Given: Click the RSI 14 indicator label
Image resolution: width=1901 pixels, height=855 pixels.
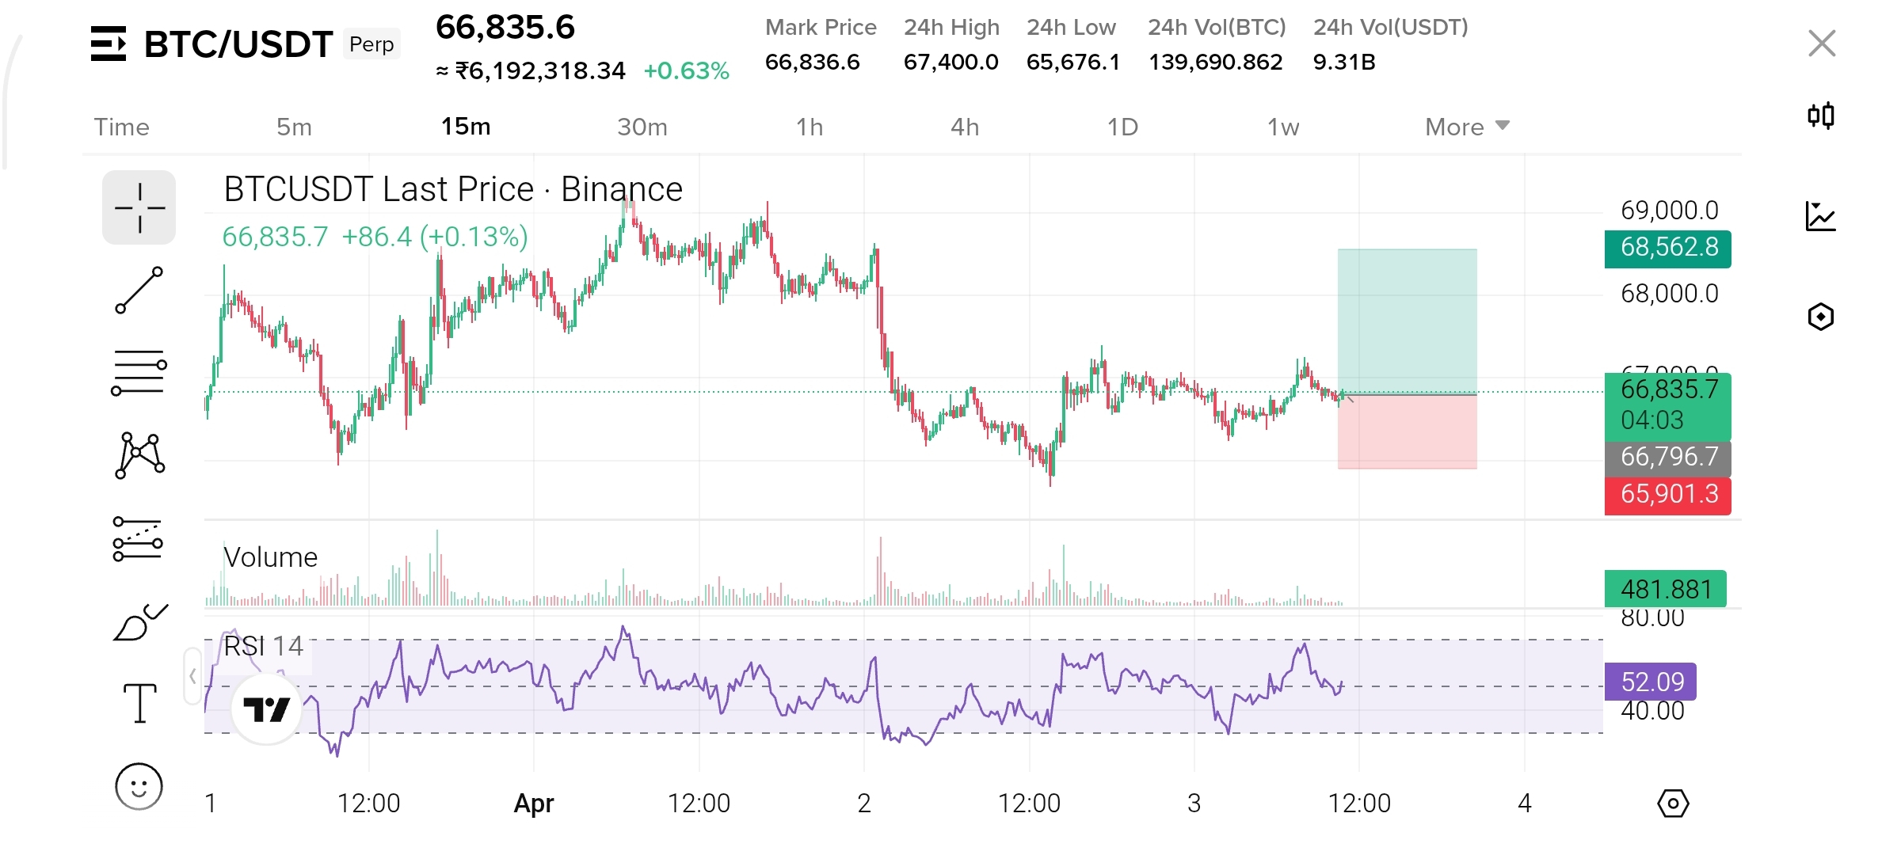Looking at the screenshot, I should (x=263, y=646).
